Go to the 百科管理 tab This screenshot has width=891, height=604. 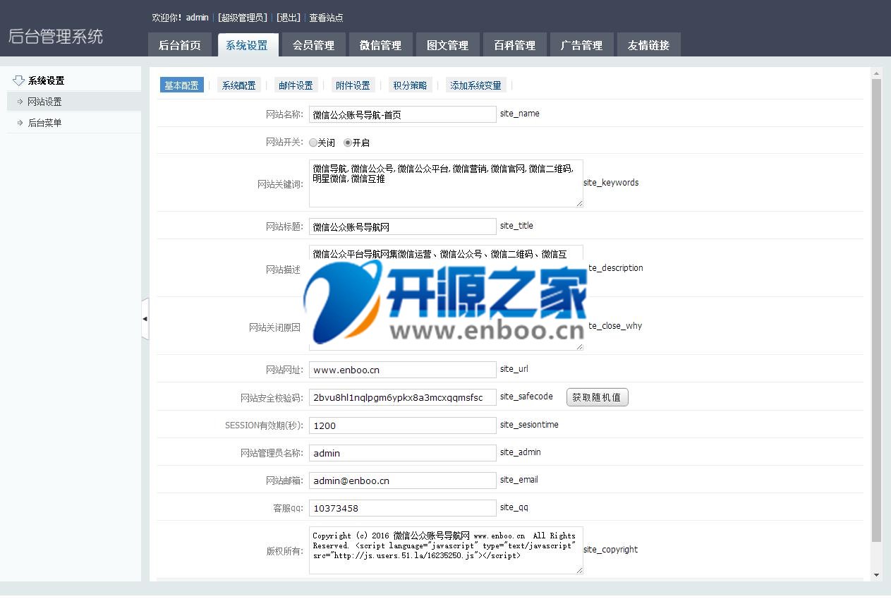pyautogui.click(x=515, y=45)
